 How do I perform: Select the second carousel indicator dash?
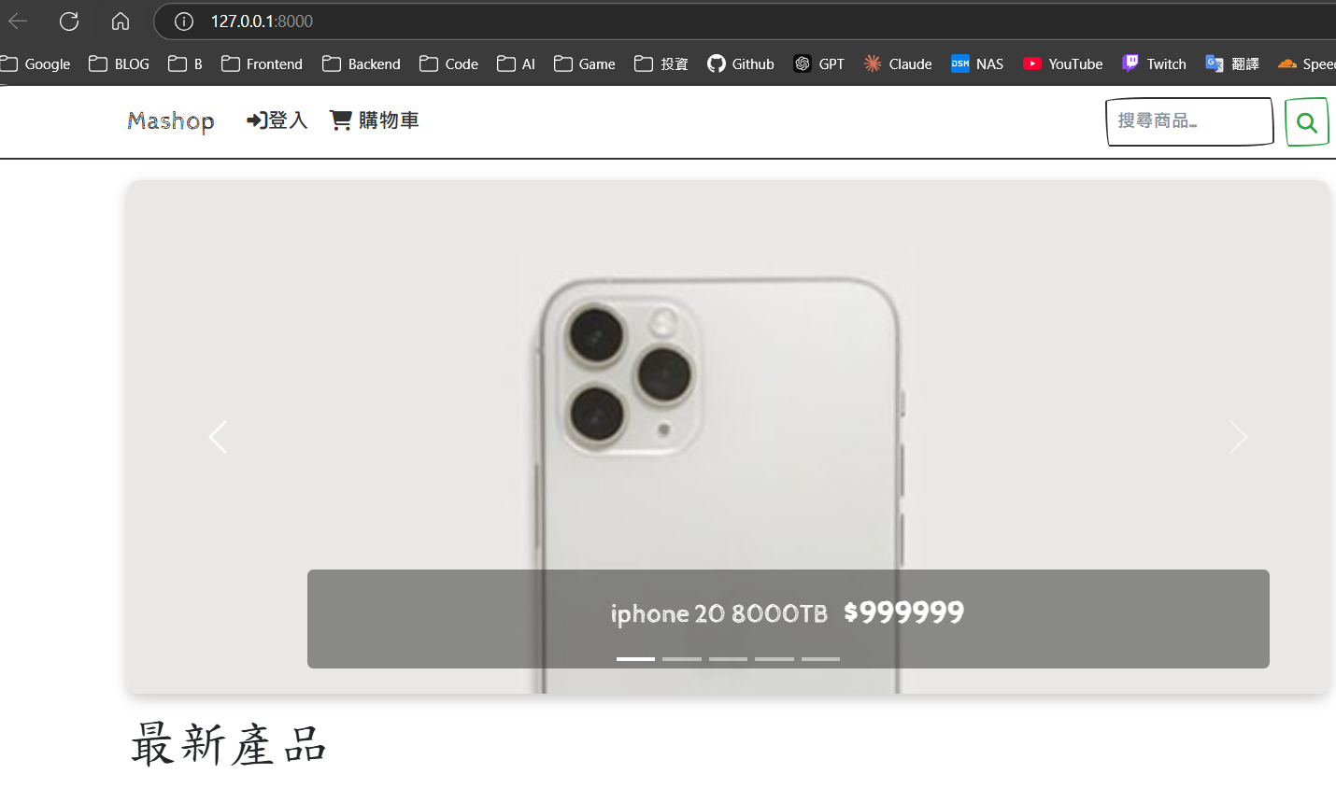click(x=681, y=658)
